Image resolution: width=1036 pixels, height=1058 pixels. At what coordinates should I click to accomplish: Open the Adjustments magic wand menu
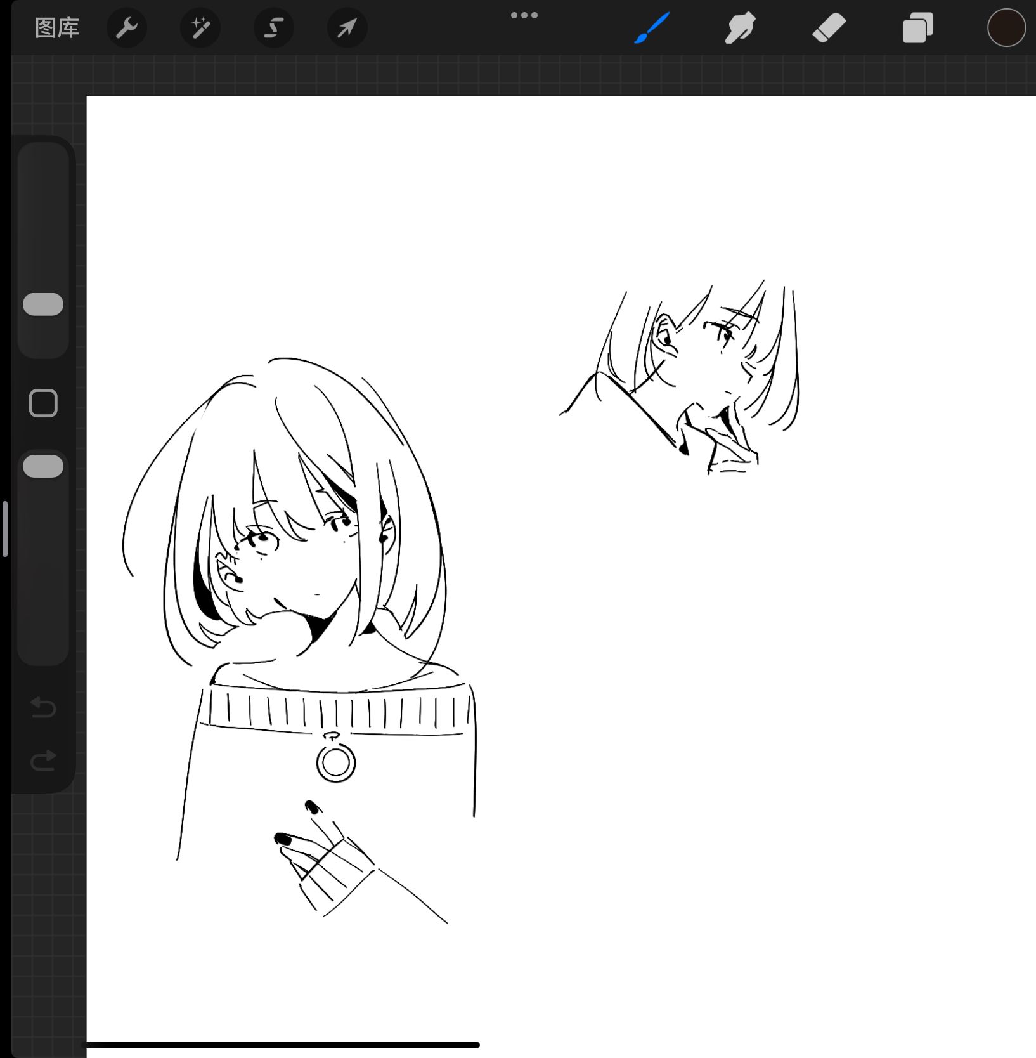pyautogui.click(x=200, y=28)
